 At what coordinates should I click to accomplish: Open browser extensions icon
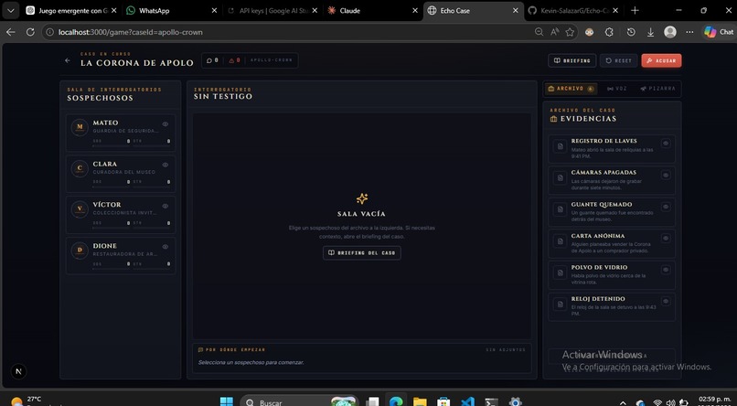pos(609,32)
